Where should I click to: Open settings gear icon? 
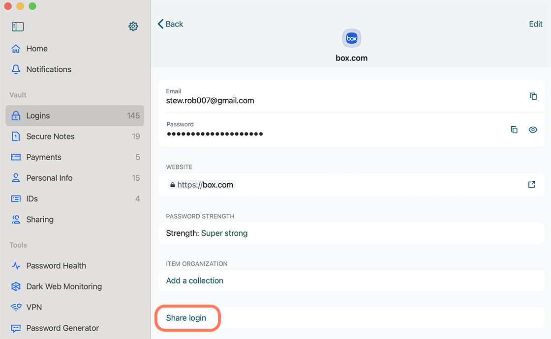133,27
